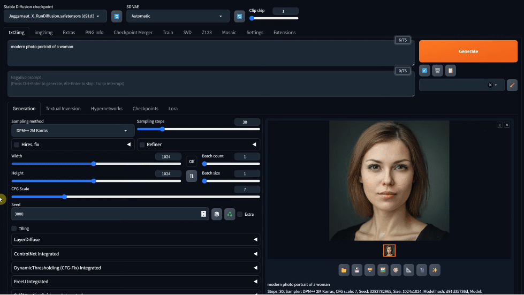Image resolution: width=524 pixels, height=295 pixels.
Task: Swap width and height values
Action: click(x=192, y=176)
